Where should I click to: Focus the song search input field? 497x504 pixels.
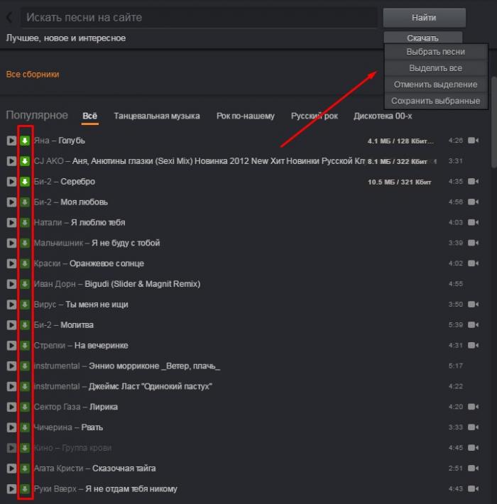point(199,18)
